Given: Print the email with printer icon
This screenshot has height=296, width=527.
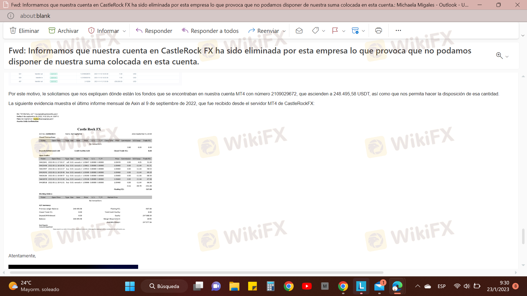Looking at the screenshot, I should [x=379, y=31].
